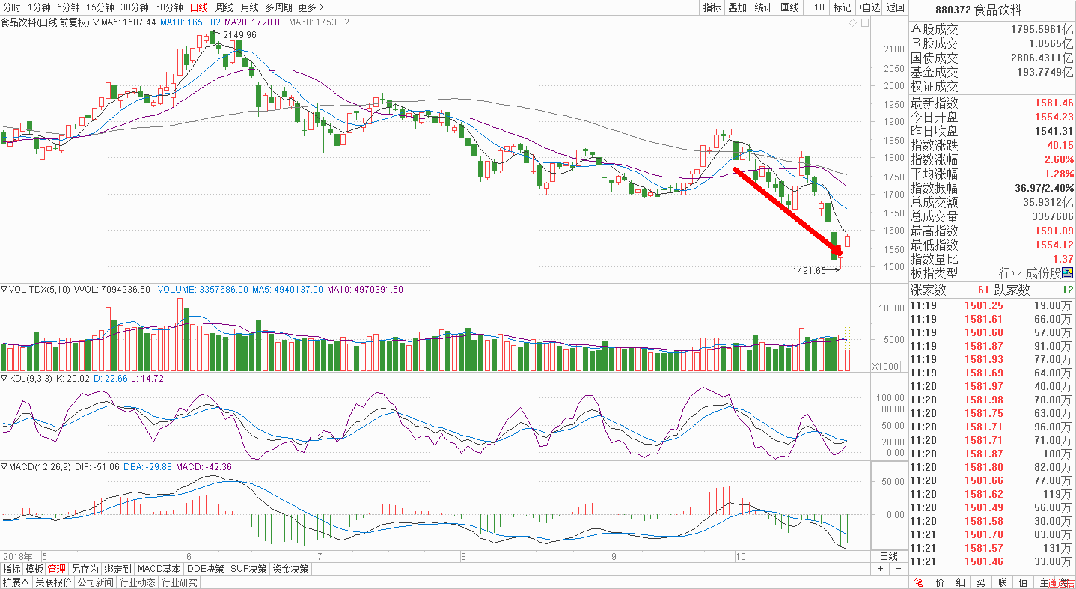Open the 行业动态 tab
The width and height of the screenshot is (1076, 589).
pyautogui.click(x=137, y=582)
